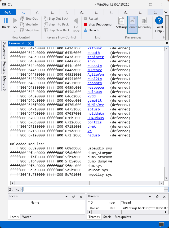Viewport: 169px width, 228px height.
Task: Detach the debugger from target
Action: tap(91, 30)
